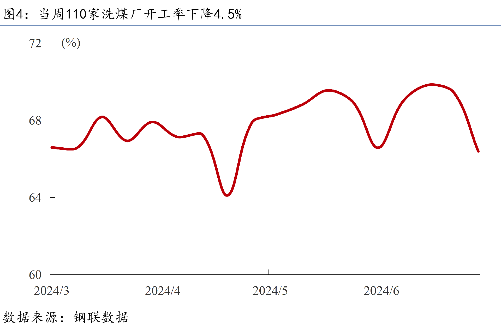The image size is (501, 333).
Task: Click the red line's dip before 2024/6
Action: pos(378,147)
